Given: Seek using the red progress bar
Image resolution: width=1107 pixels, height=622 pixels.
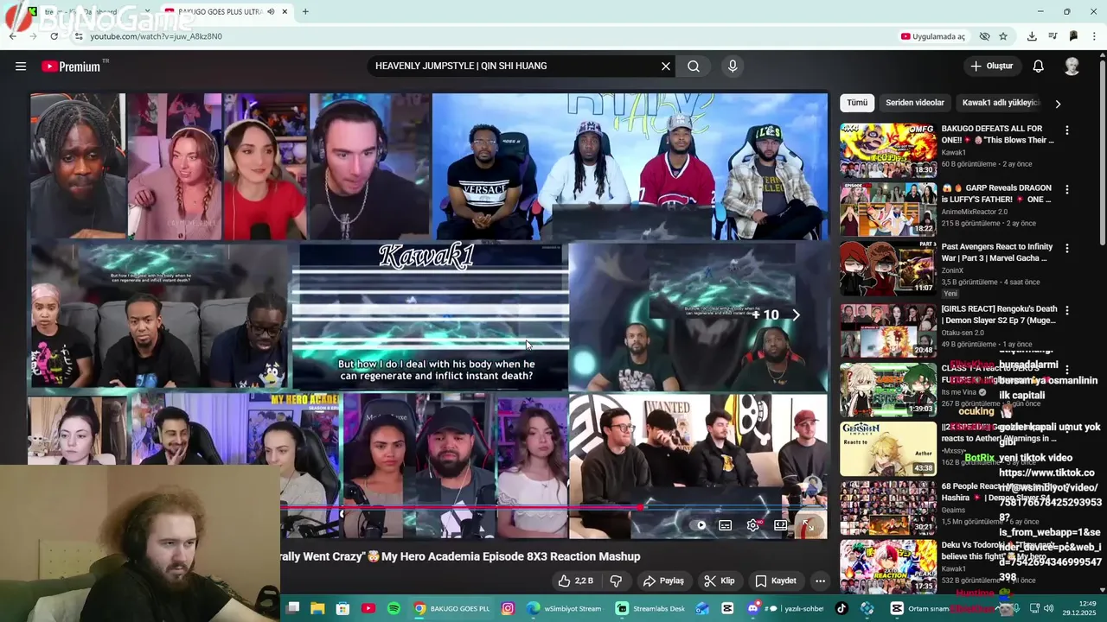Looking at the screenshot, I should click(x=553, y=508).
